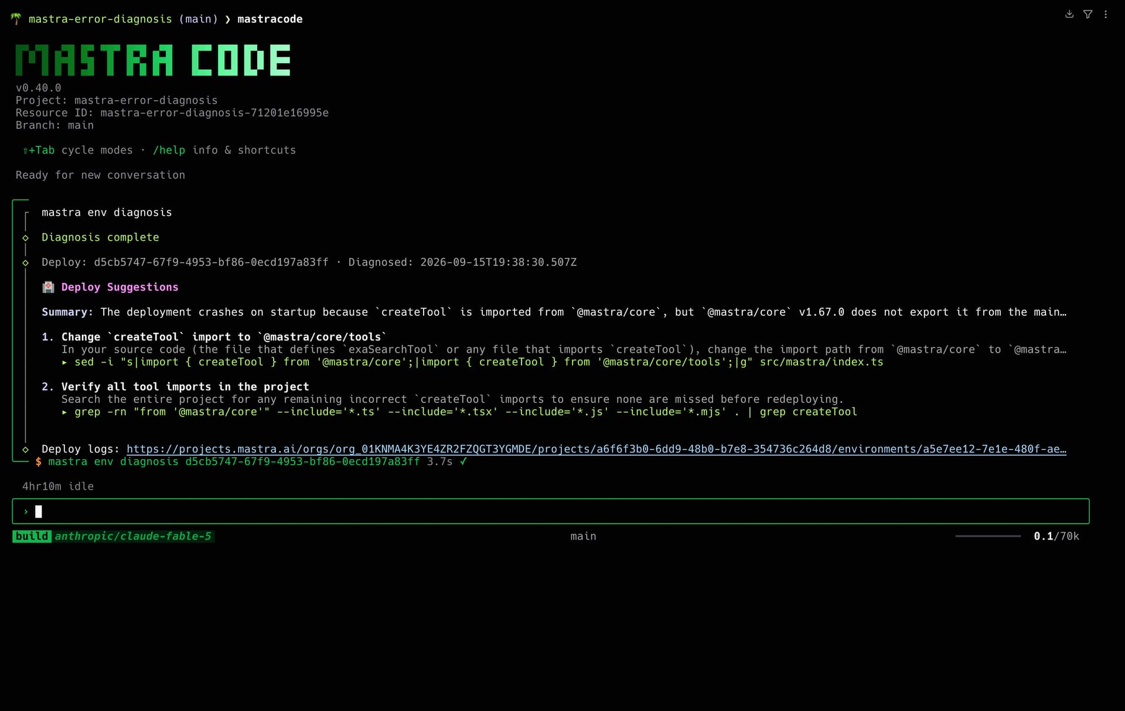Click the Branch: main line

(x=54, y=125)
